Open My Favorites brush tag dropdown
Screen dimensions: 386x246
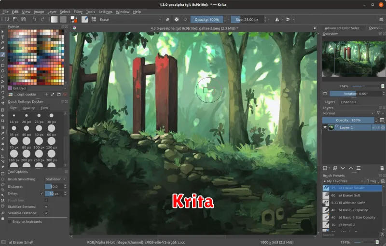point(344,181)
